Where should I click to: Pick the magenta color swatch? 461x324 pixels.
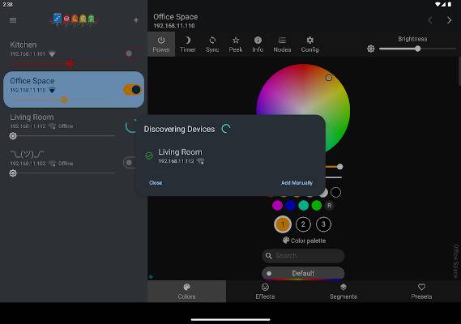[277, 206]
